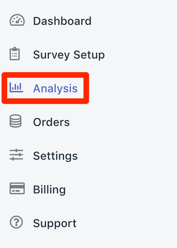Screen dimensions: 177x248
Task: Go to Survey Setup in sidebar
Action: pos(57,55)
